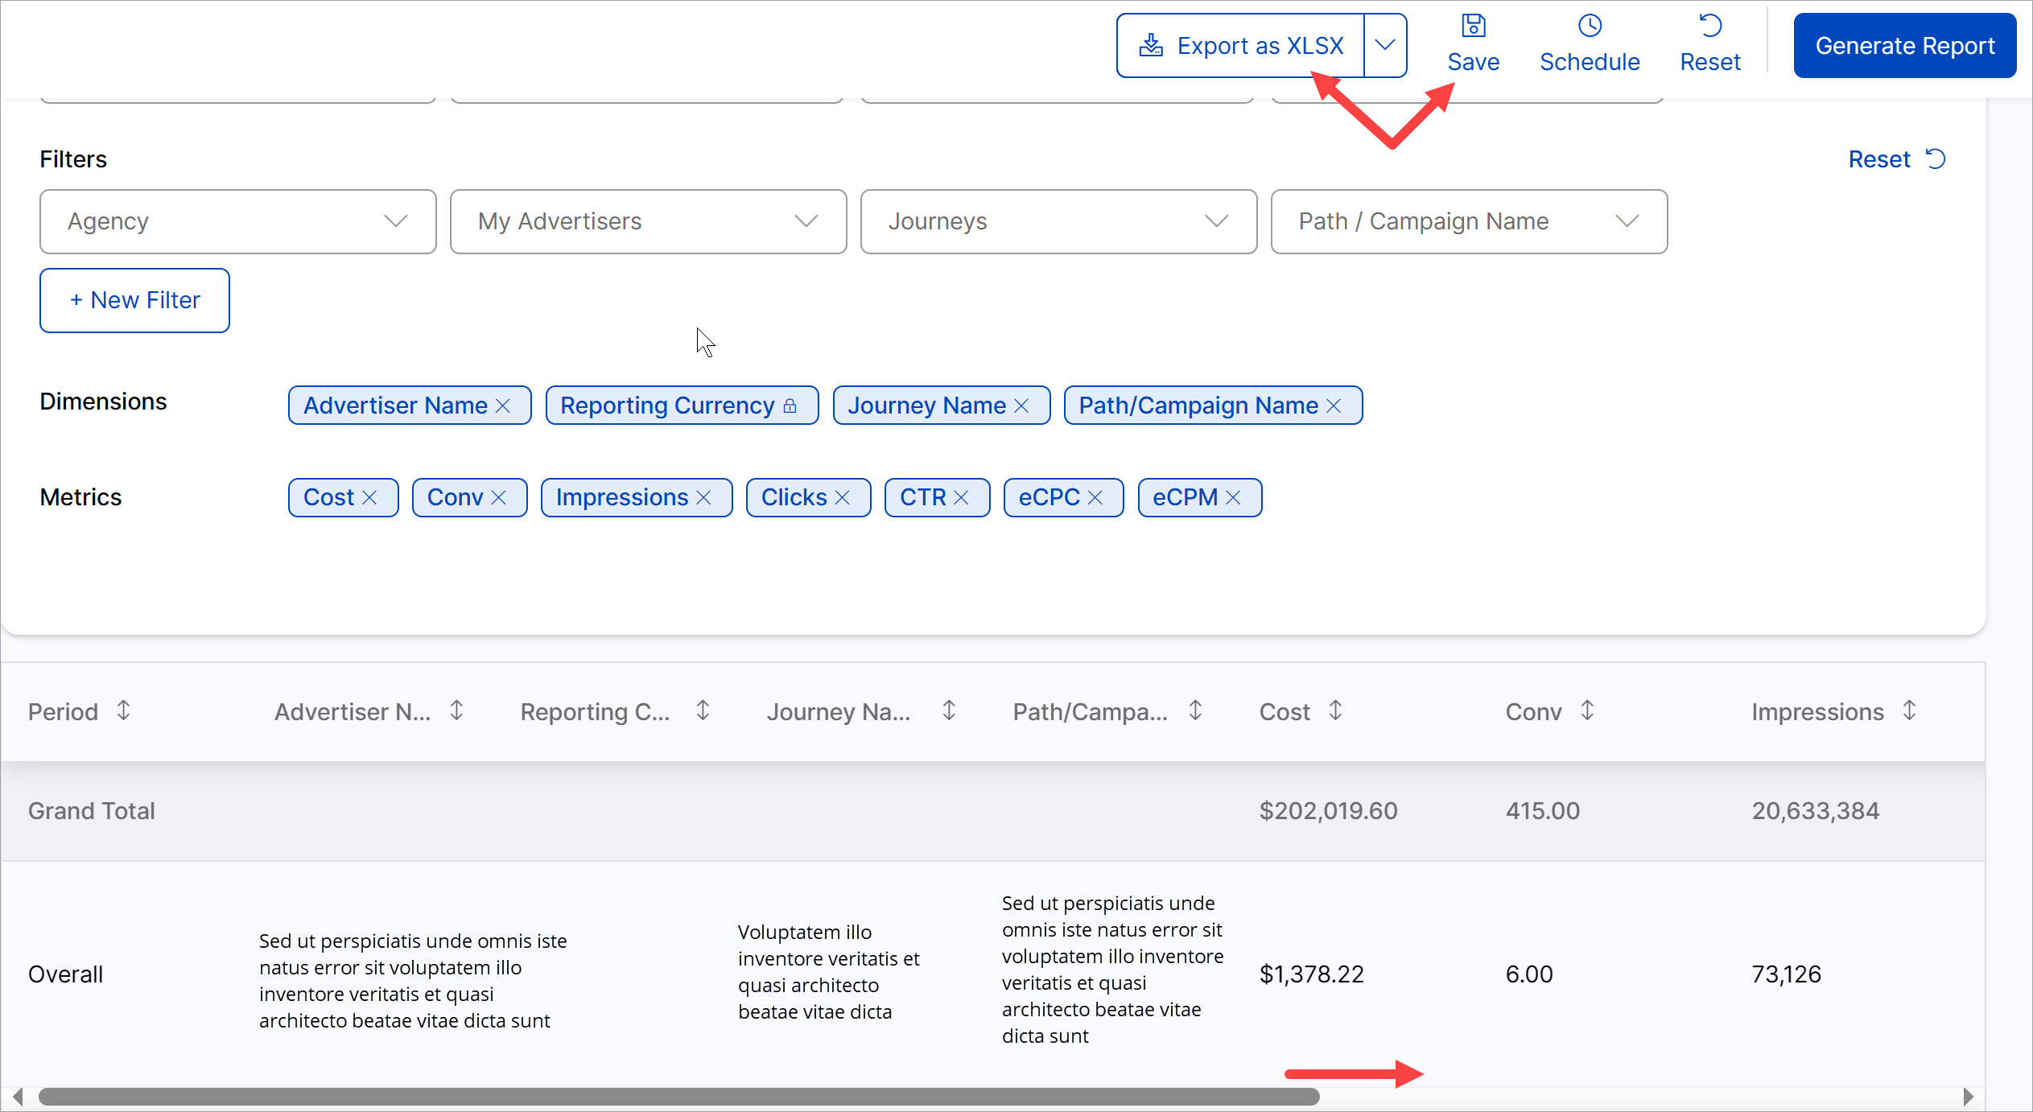This screenshot has height=1112, width=2033.
Task: Expand the export format dropdown arrow
Action: (x=1385, y=45)
